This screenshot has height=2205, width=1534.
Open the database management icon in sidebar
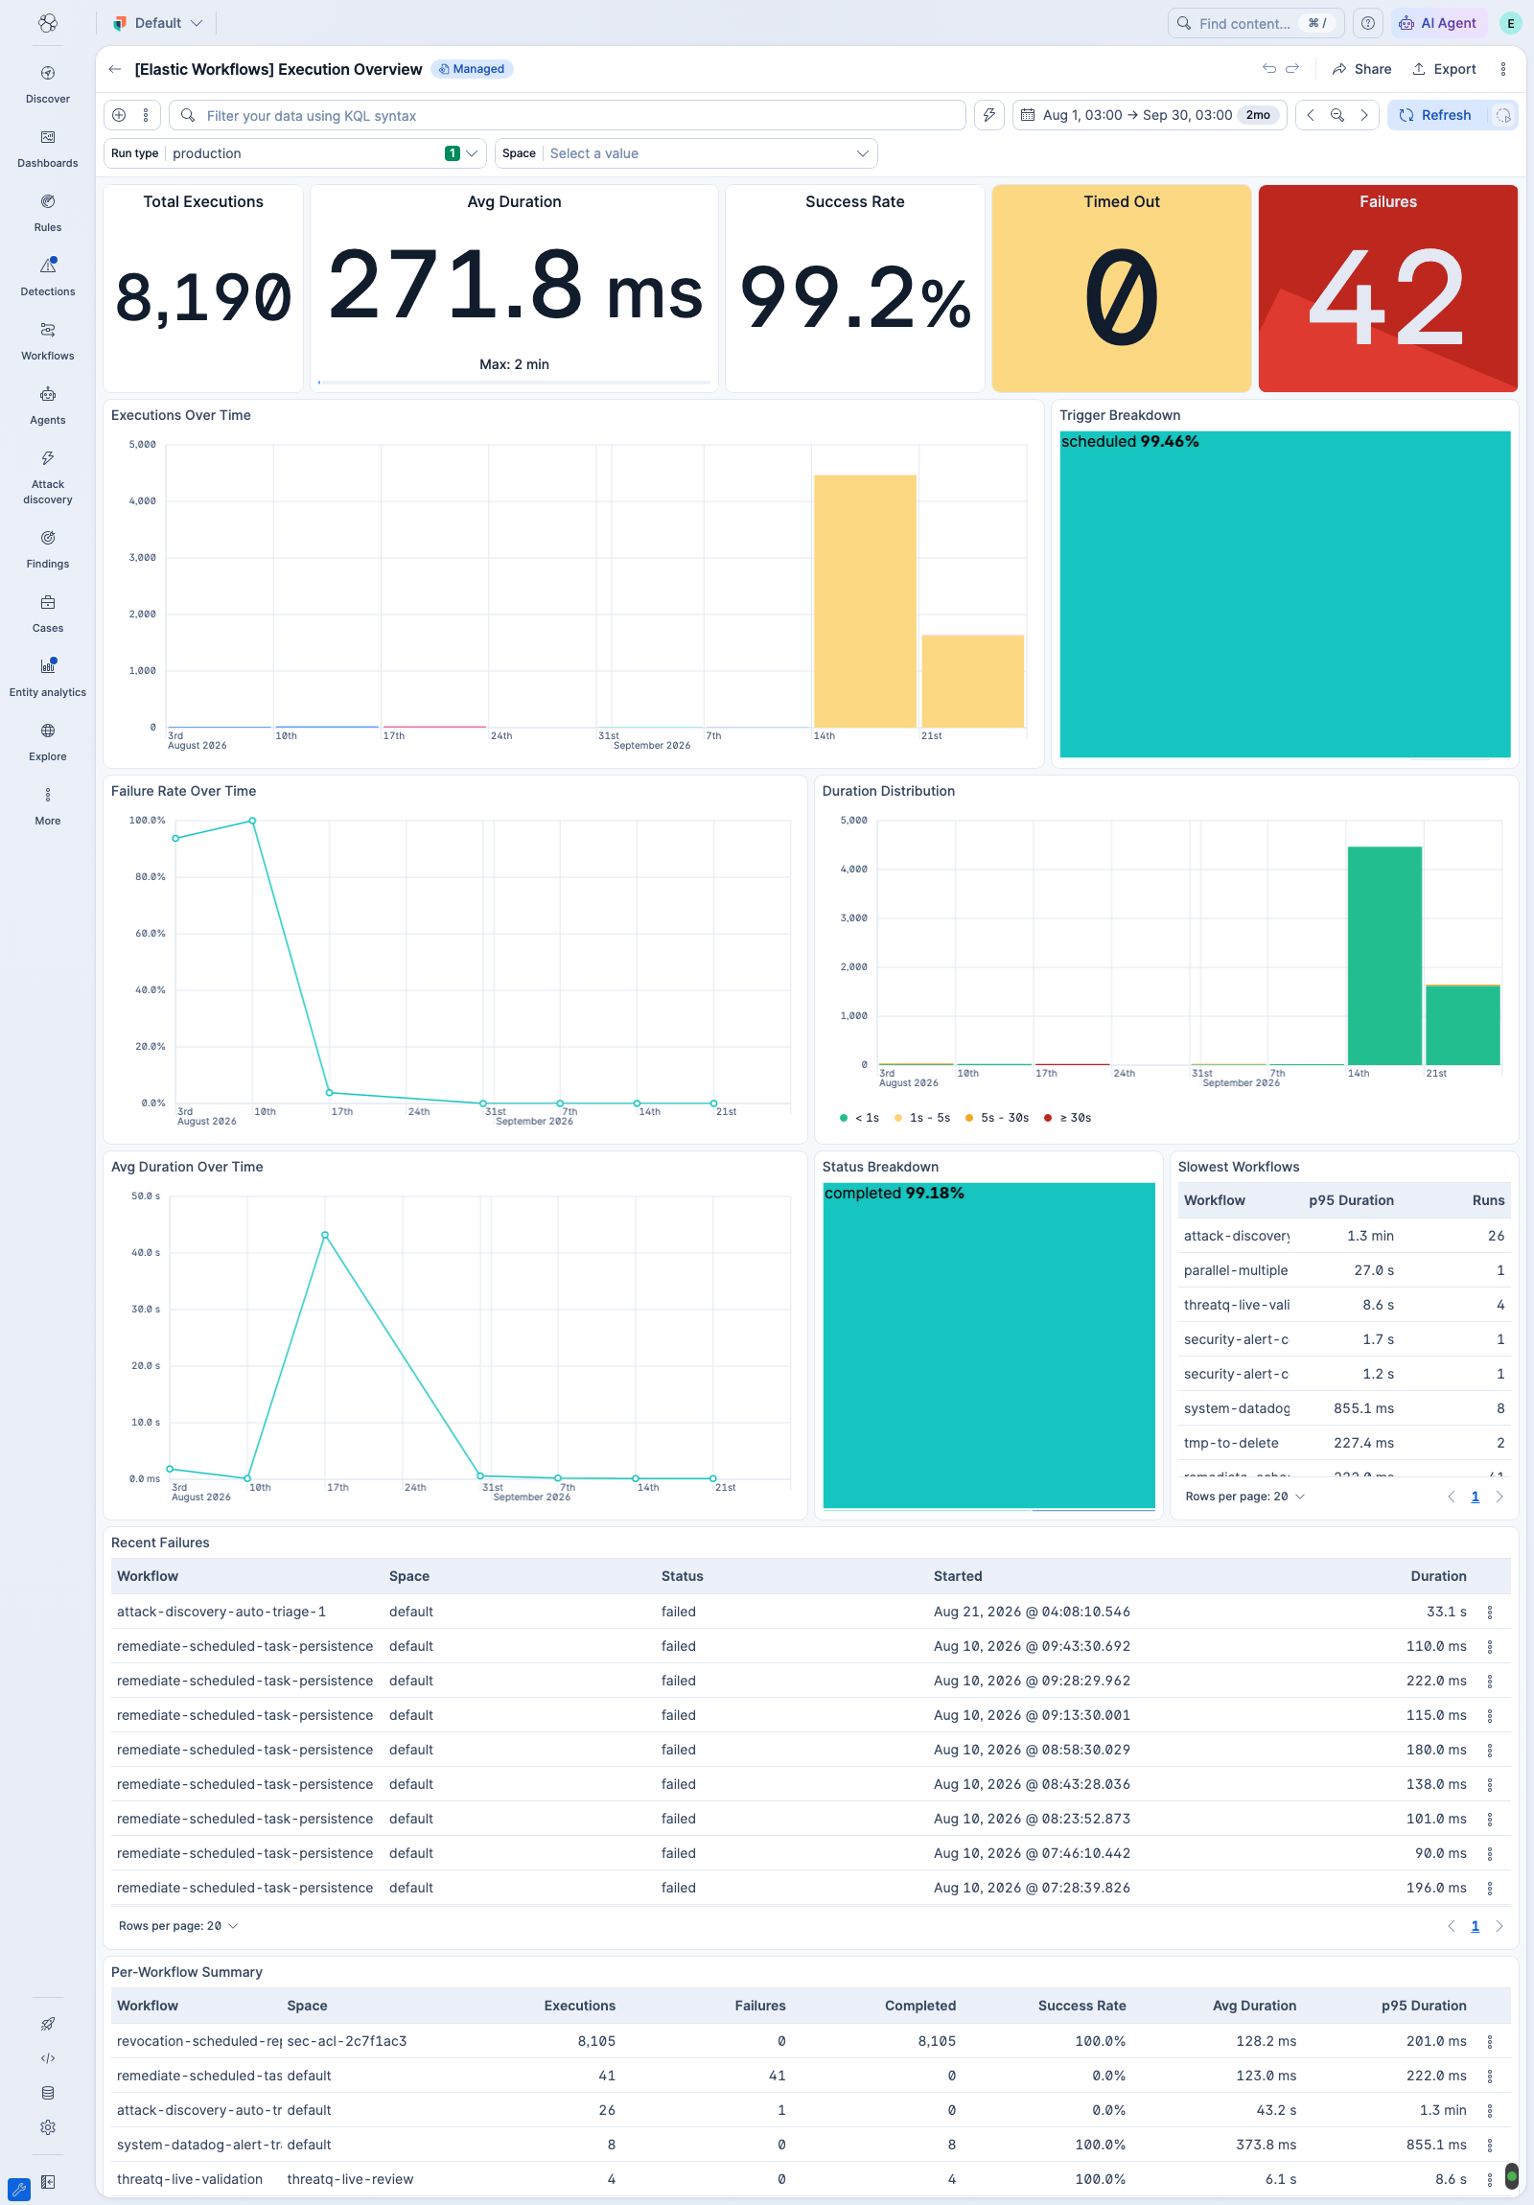[47, 2093]
